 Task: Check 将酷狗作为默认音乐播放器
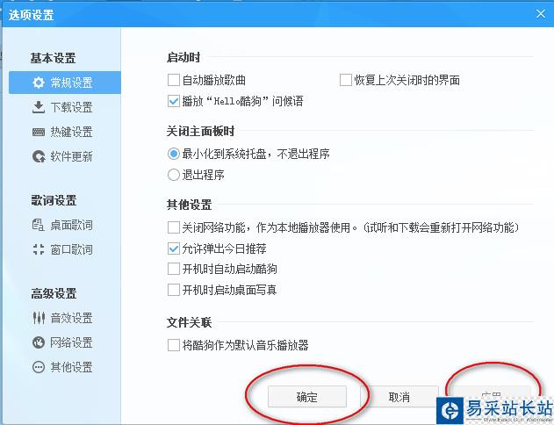pyautogui.click(x=174, y=345)
